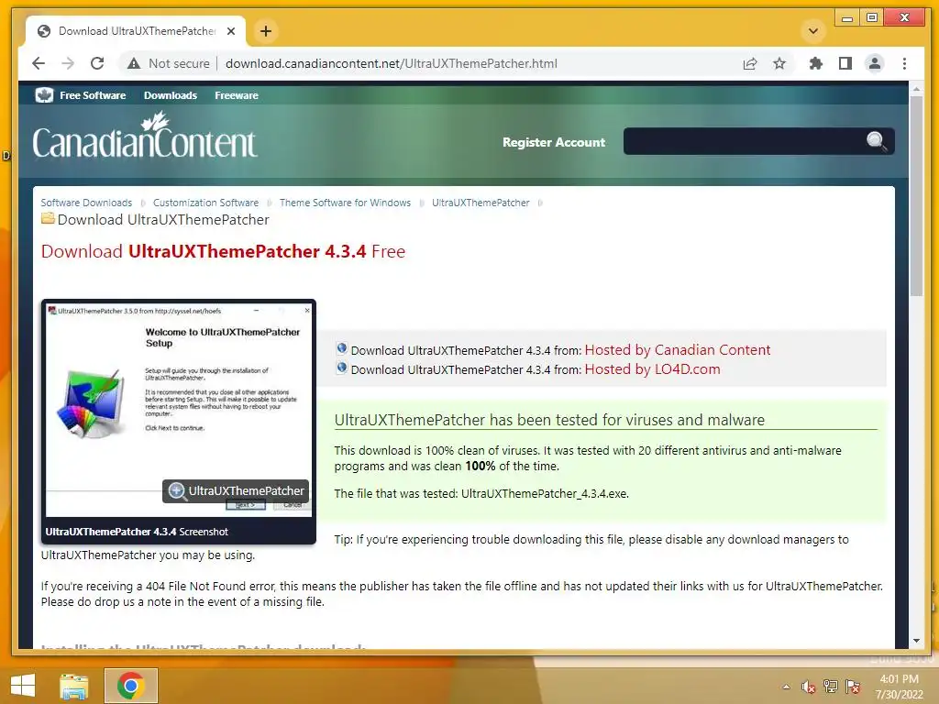This screenshot has width=939, height=704.
Task: Click the browser forward arrow
Action: (x=68, y=63)
